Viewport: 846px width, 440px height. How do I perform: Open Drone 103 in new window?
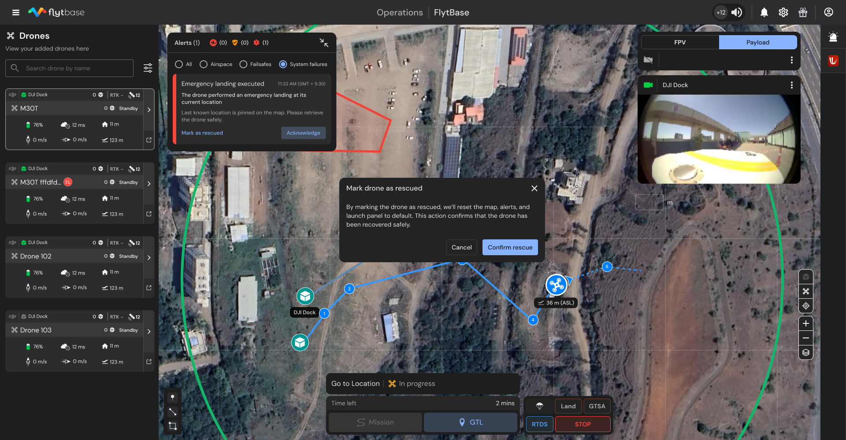(149, 362)
